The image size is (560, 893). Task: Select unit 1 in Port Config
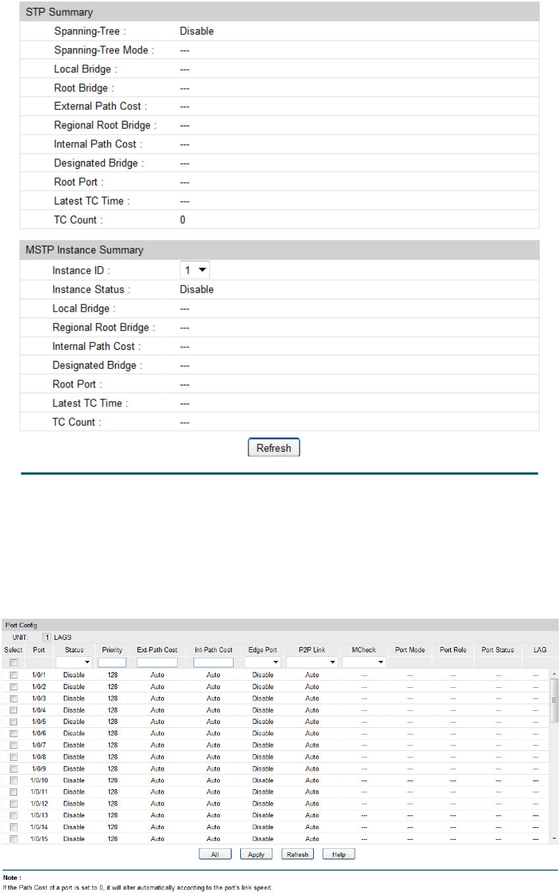47,637
